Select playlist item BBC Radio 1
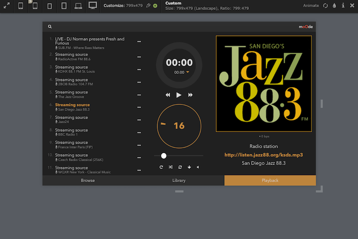Image resolution: width=358 pixels, height=239 pixels. pyautogui.click(x=72, y=132)
